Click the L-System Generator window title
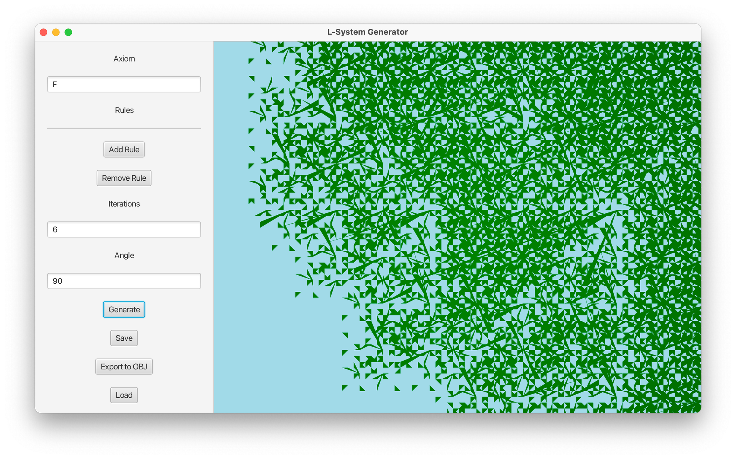736x459 pixels. (x=368, y=32)
